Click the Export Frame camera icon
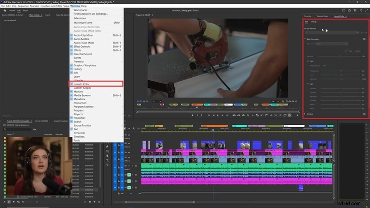Viewport: 370px width, 208px height. pyautogui.click(x=243, y=115)
